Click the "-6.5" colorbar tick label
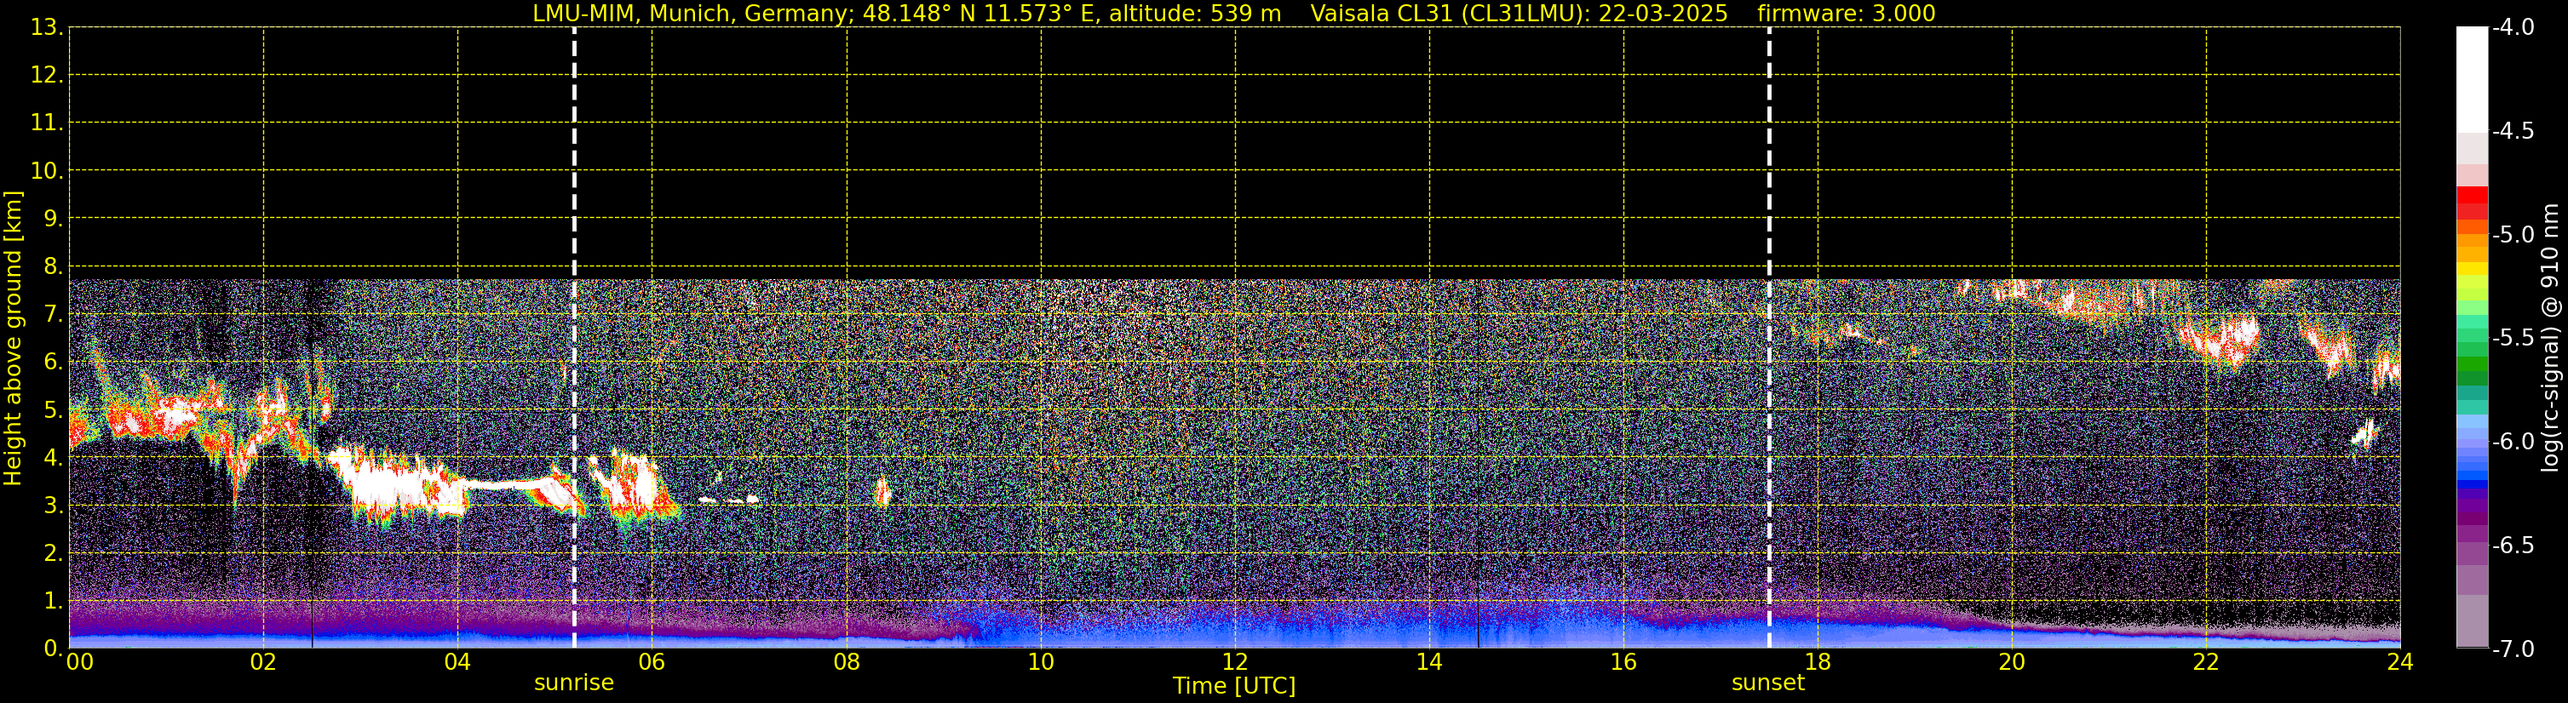2568x703 pixels. tap(2513, 546)
